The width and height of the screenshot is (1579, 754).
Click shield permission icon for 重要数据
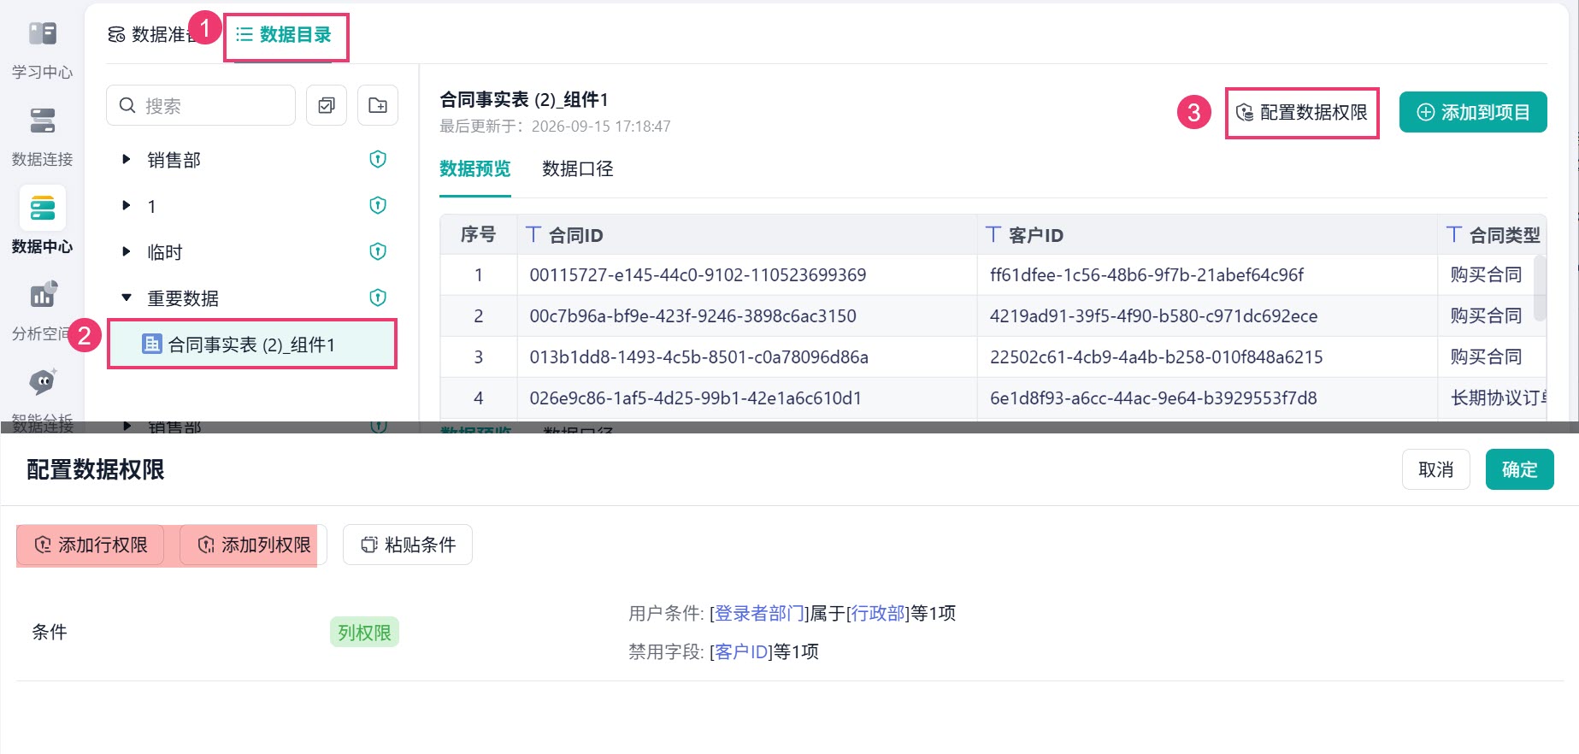click(x=378, y=297)
